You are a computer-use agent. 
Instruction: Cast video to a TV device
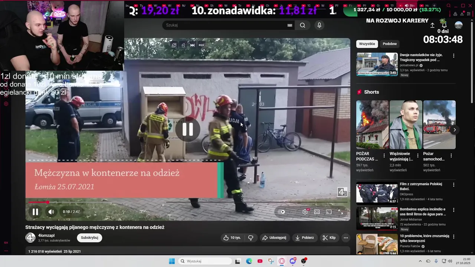click(x=329, y=212)
